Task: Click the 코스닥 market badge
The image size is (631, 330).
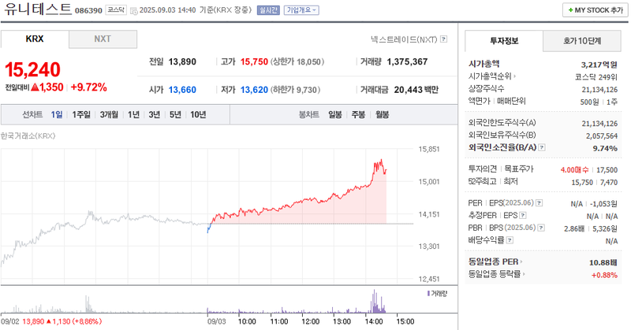Action: click(116, 10)
